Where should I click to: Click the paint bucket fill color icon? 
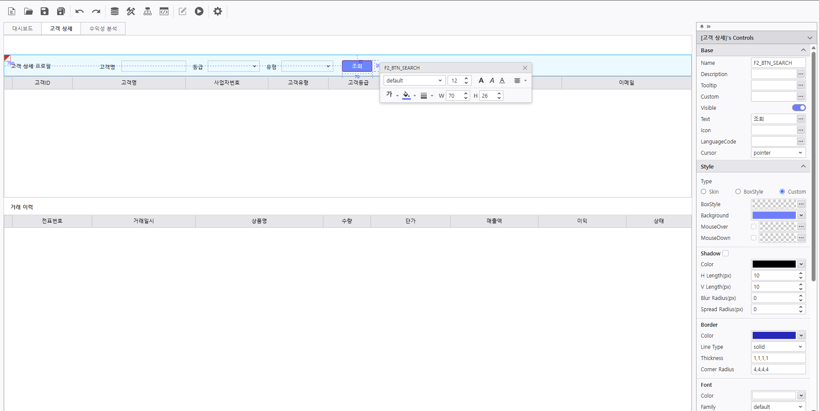click(406, 95)
